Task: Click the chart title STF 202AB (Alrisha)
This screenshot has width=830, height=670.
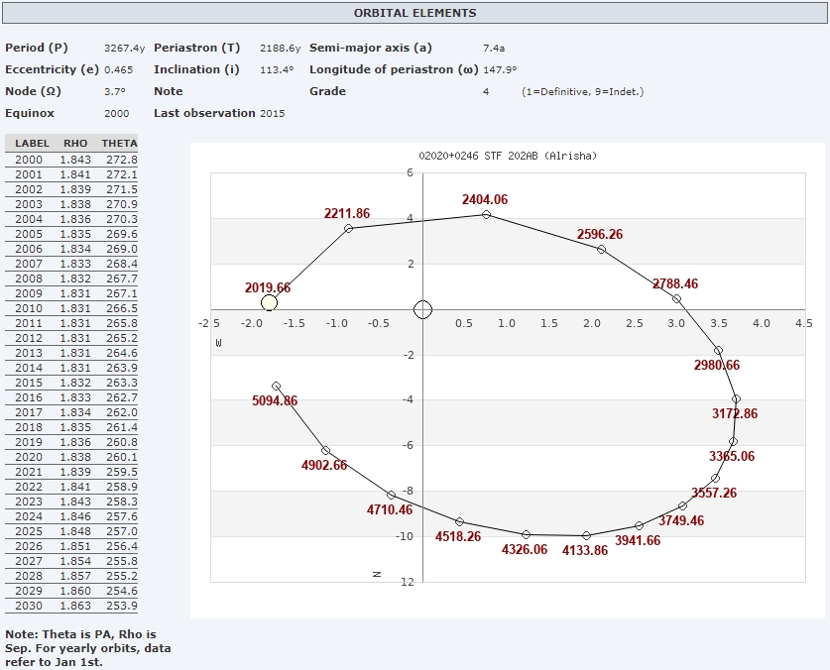Action: [507, 156]
